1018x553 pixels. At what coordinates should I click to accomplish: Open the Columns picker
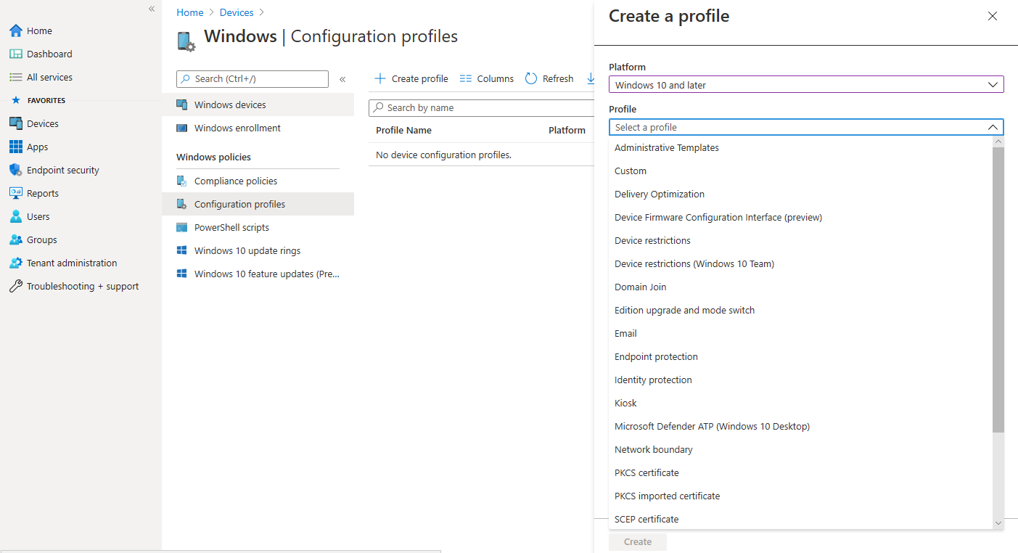(486, 78)
